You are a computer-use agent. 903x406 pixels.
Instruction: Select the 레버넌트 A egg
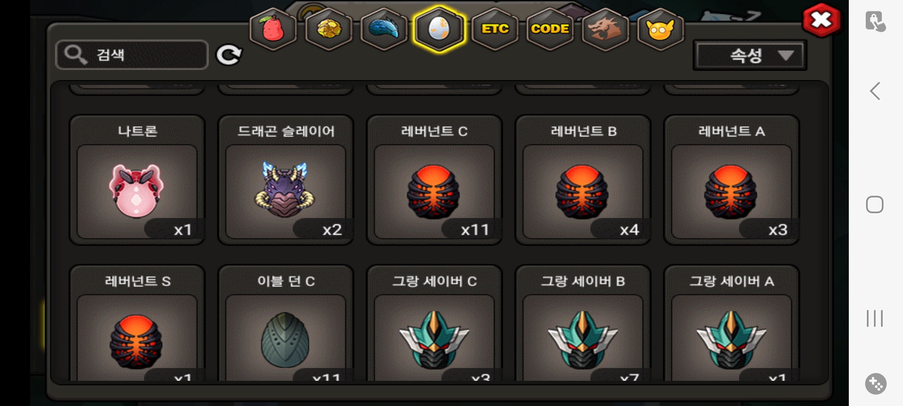tap(731, 180)
